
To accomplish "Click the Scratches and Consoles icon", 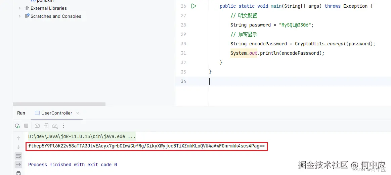I will click(27, 16).
